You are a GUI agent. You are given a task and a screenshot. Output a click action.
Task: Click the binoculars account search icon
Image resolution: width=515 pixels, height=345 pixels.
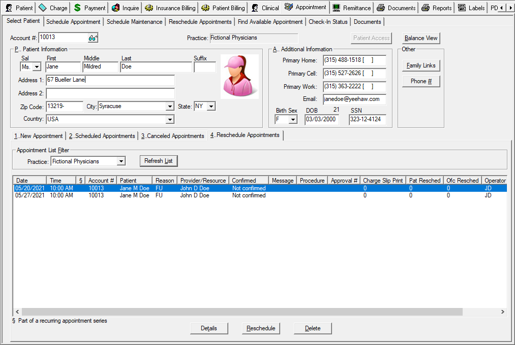pyautogui.click(x=93, y=38)
